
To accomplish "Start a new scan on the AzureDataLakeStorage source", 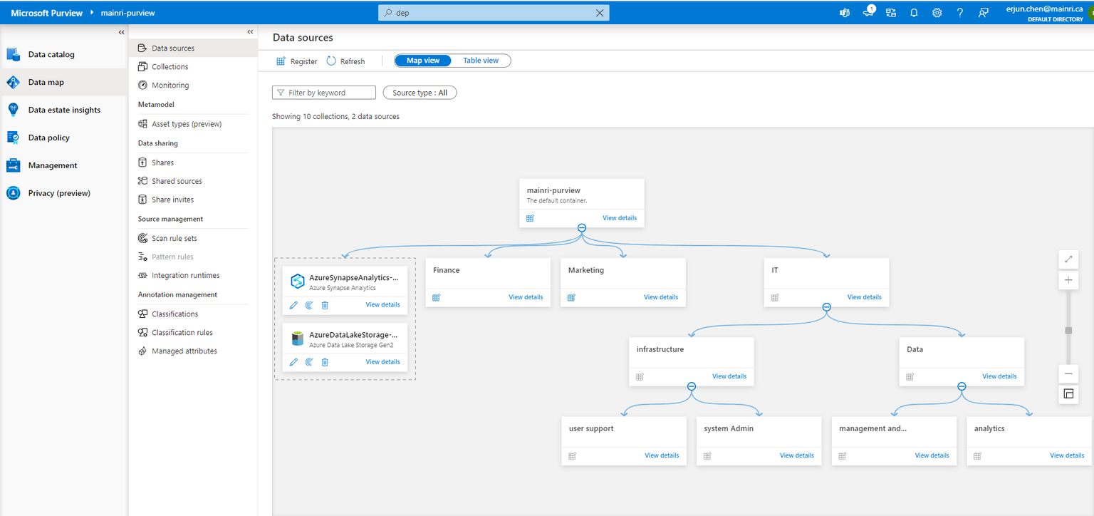I will pyautogui.click(x=309, y=362).
